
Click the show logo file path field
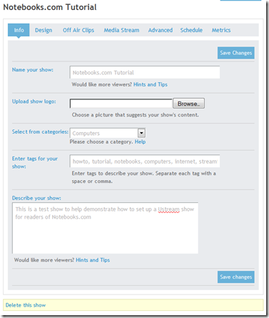point(121,104)
